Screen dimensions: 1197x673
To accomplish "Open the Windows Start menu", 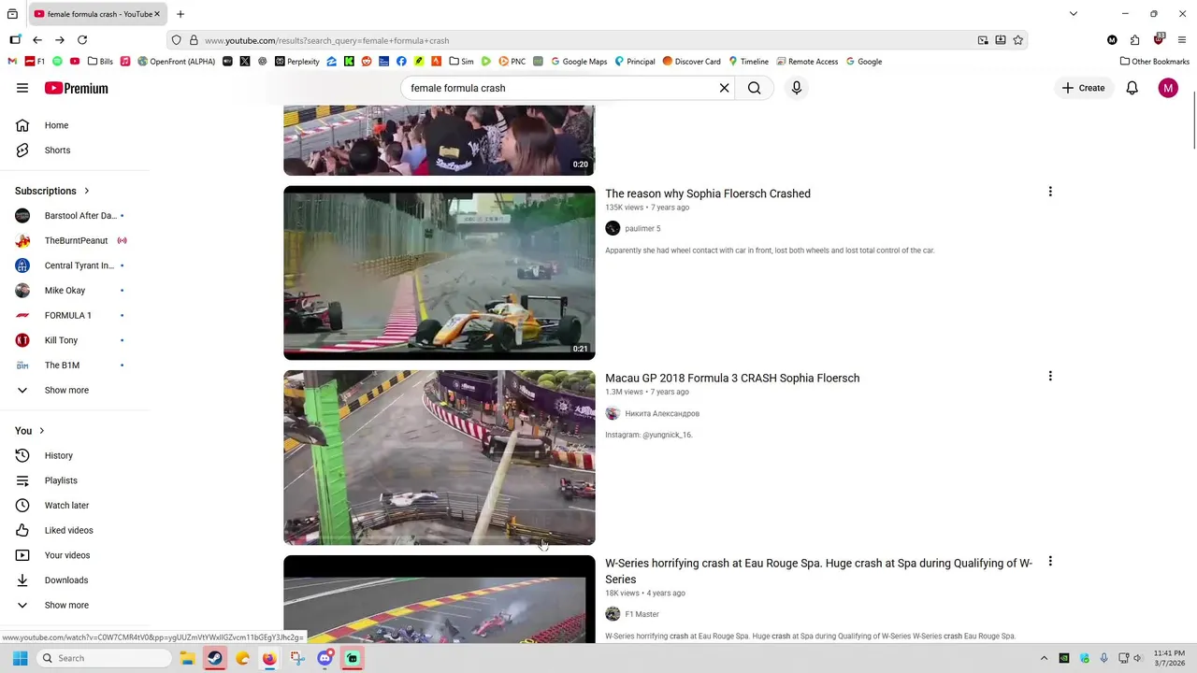I will [20, 658].
